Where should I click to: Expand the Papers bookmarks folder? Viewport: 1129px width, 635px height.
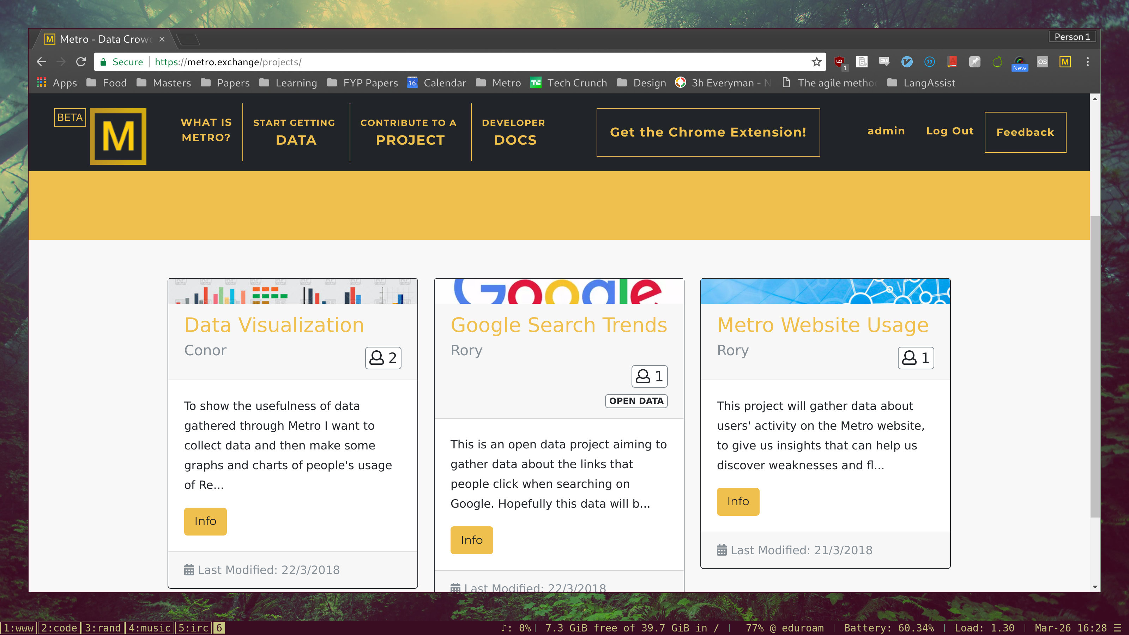tap(225, 83)
